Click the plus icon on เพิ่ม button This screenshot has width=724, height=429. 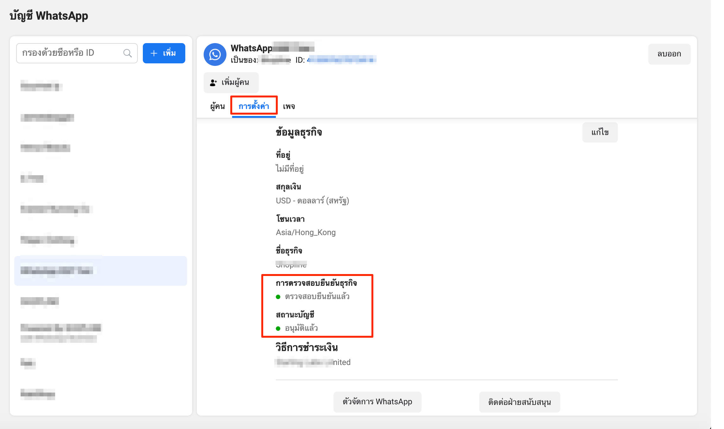tap(154, 53)
